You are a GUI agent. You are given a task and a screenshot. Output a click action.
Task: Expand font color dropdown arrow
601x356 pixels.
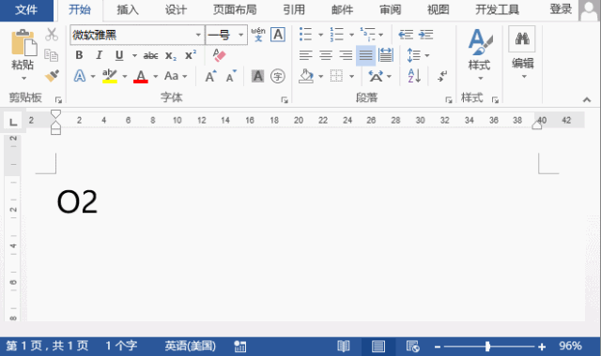click(156, 77)
